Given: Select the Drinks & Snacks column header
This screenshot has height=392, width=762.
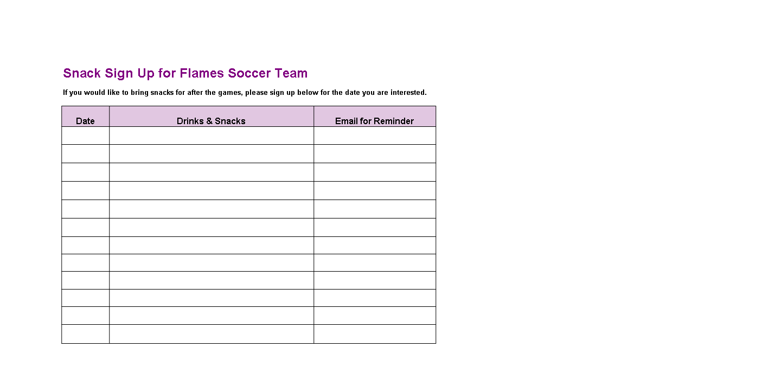Looking at the screenshot, I should pyautogui.click(x=212, y=117).
